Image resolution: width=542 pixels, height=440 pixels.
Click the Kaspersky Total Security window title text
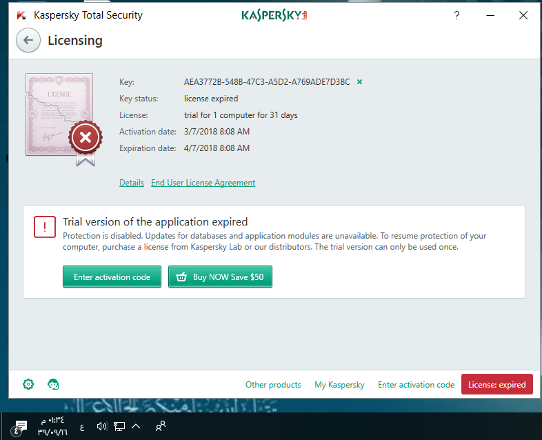coord(88,15)
